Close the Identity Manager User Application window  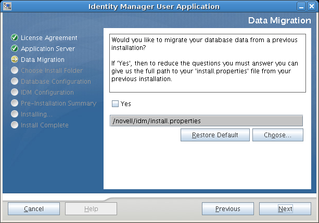312,6
